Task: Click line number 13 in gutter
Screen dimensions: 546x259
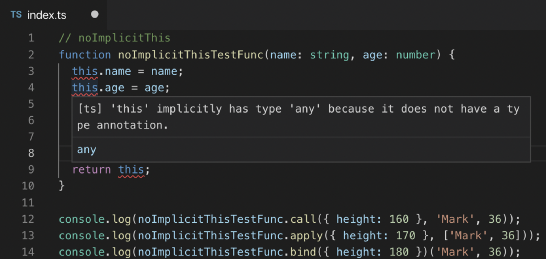Action: (28, 236)
